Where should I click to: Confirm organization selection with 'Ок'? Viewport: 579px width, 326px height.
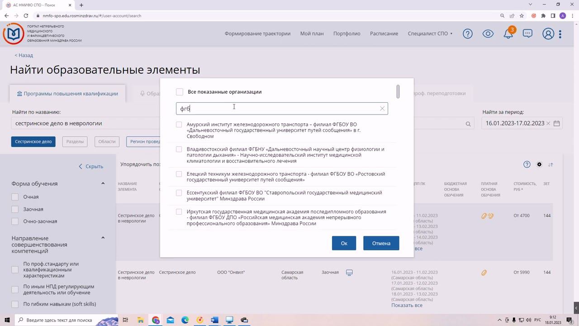(344, 243)
